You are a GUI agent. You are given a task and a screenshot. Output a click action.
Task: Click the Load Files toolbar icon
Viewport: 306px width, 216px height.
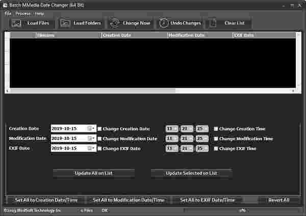coord(16,23)
